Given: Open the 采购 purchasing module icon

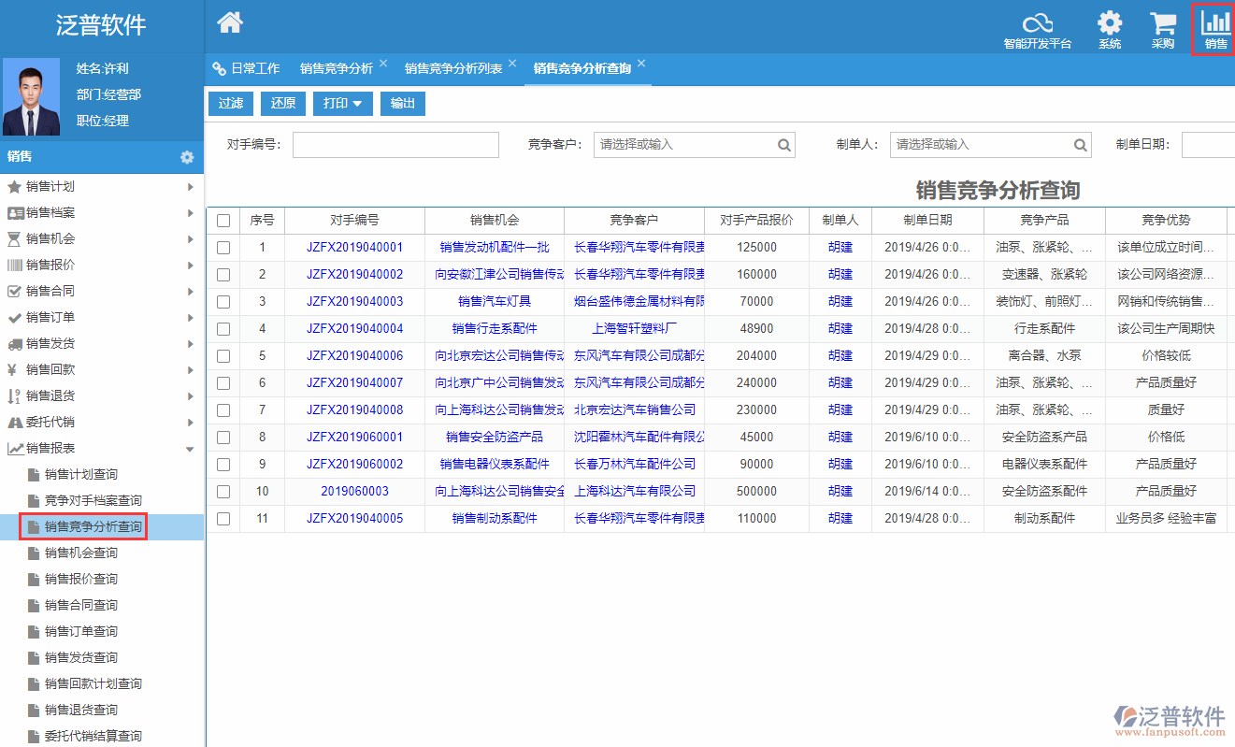Looking at the screenshot, I should pos(1162,28).
